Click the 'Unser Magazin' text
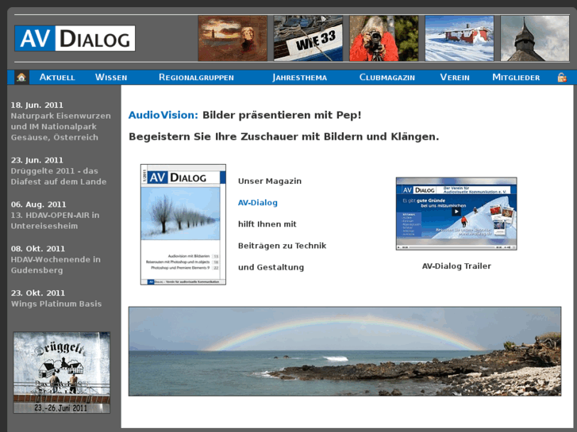This screenshot has width=577, height=432. [270, 181]
